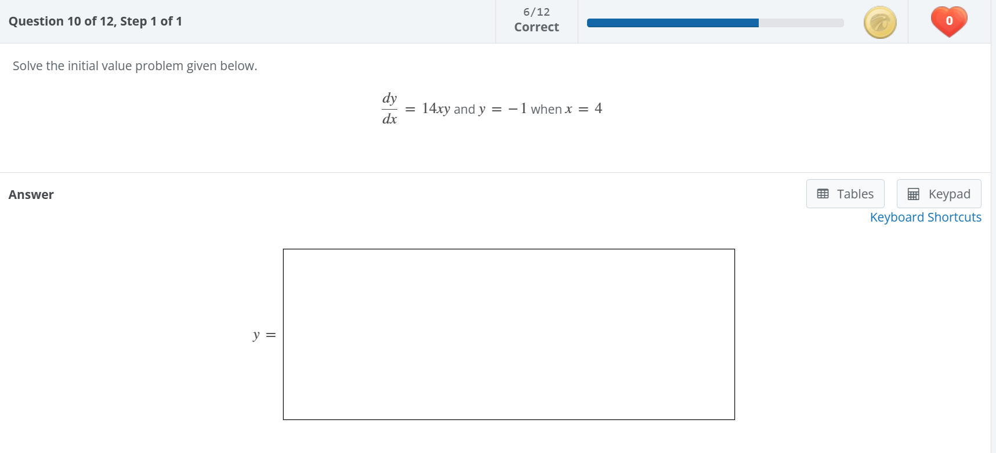The height and width of the screenshot is (453, 996).
Task: Click the Solve the initial value problem text
Action: 134,66
